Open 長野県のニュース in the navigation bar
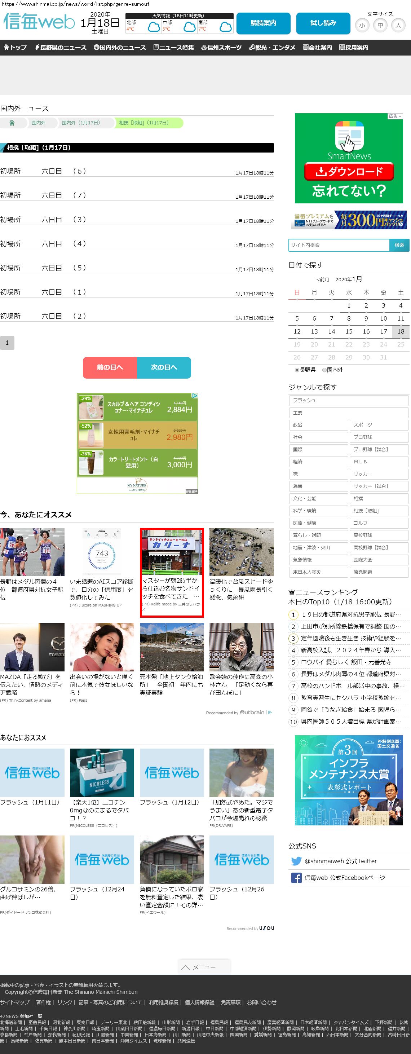 [x=61, y=48]
